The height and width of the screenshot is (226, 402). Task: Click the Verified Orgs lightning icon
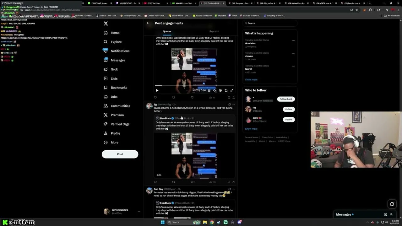coord(106,124)
